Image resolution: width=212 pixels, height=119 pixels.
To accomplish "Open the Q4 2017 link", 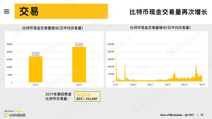I will tap(82, 95).
